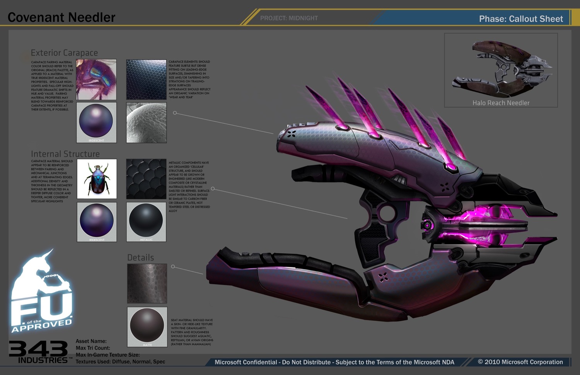Click the Phase: Callout Sheet header tab
580x375 pixels.
pos(520,19)
